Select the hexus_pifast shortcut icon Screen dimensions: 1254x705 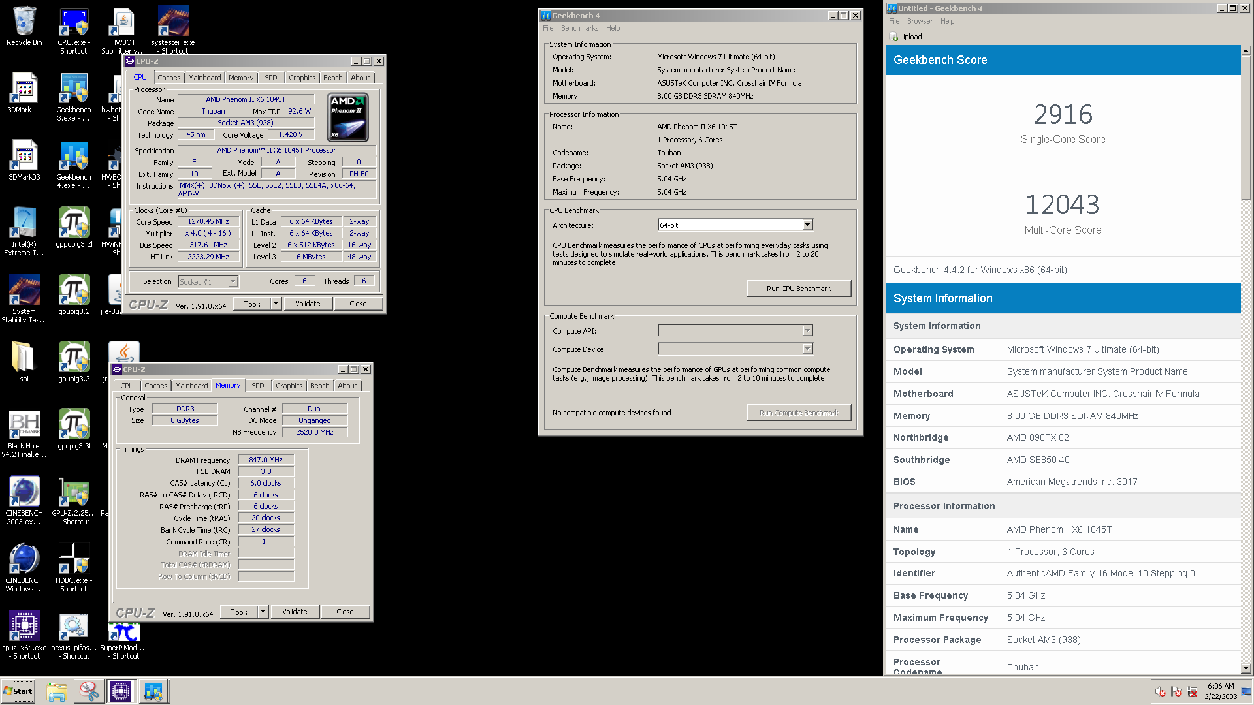(x=74, y=635)
